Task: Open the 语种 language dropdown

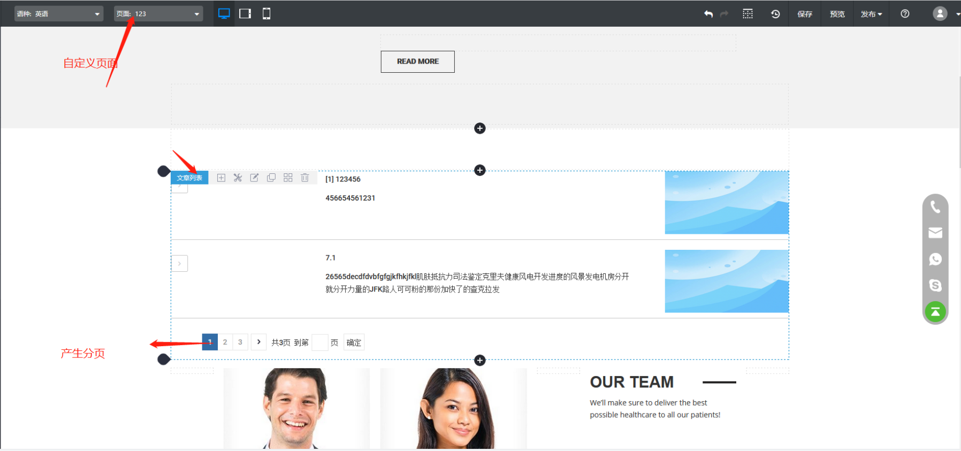Action: click(x=58, y=14)
